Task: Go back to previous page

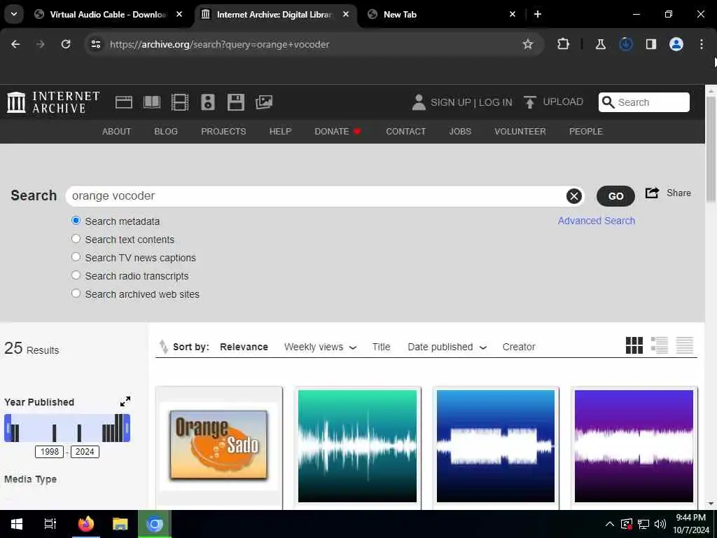Action: point(15,44)
